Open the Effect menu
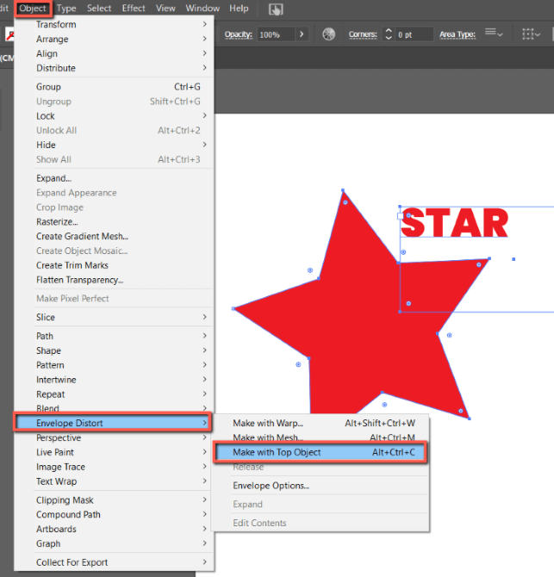 (x=134, y=9)
